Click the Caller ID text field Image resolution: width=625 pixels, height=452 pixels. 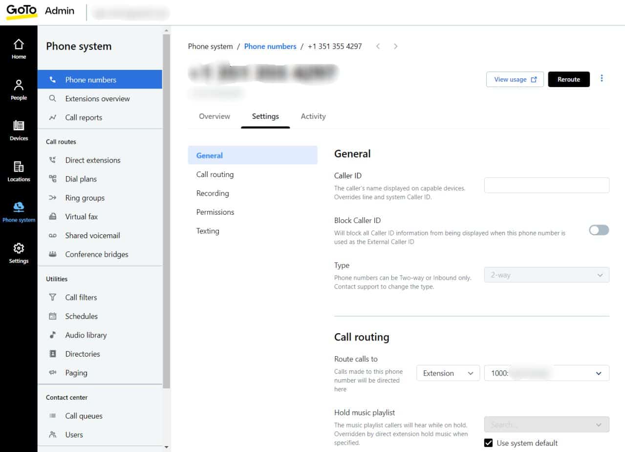546,185
